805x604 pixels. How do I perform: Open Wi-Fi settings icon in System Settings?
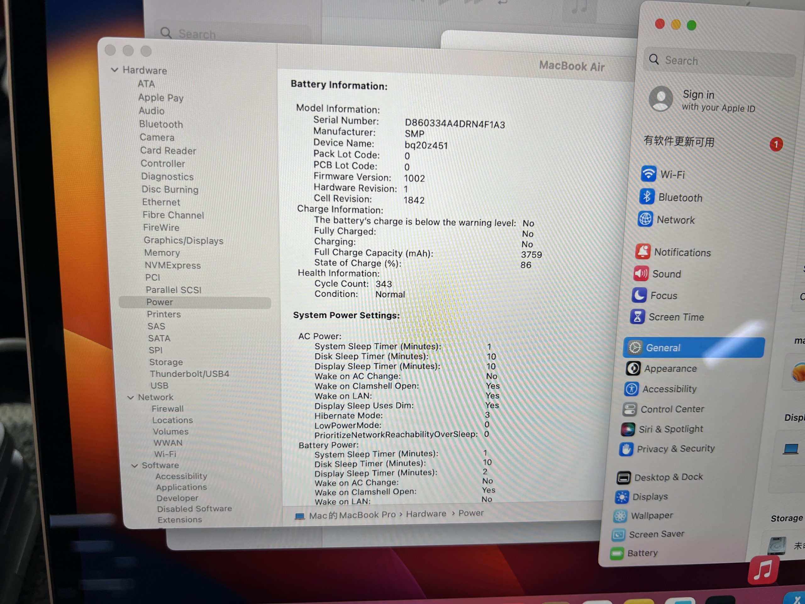point(648,174)
